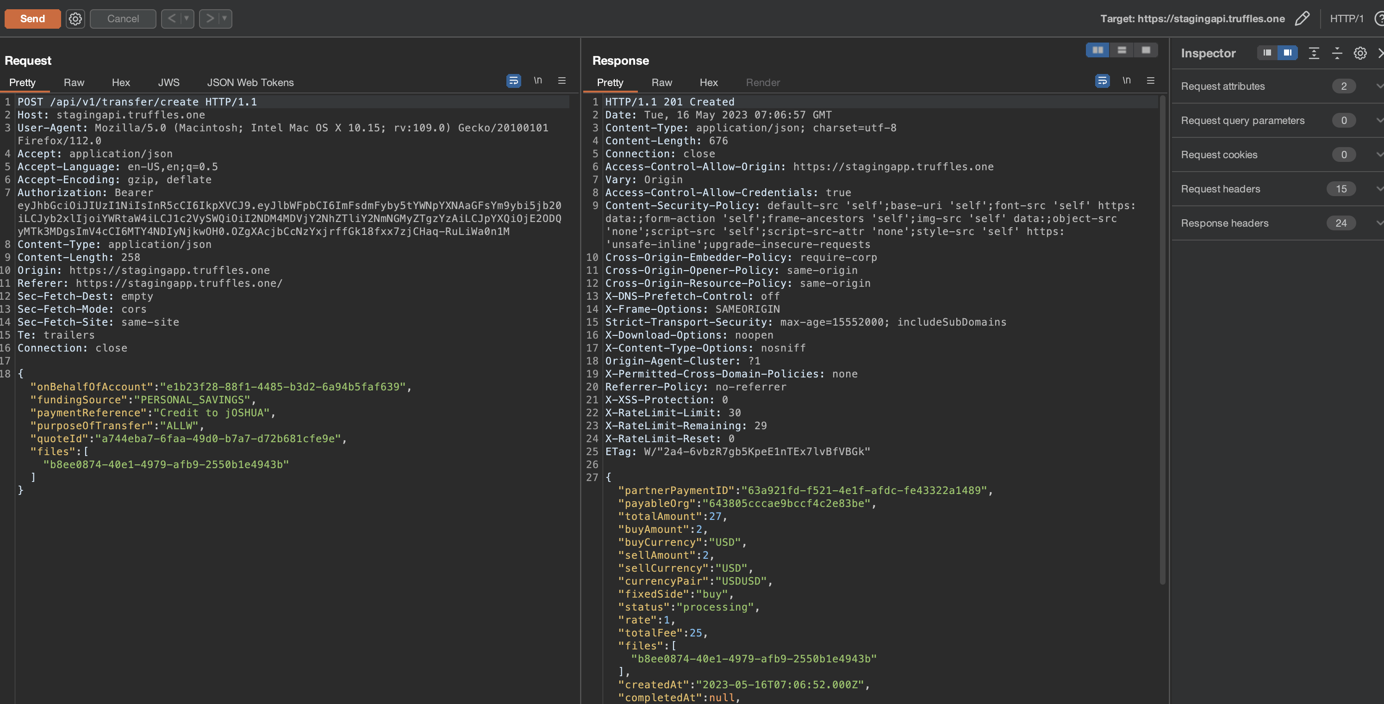This screenshot has width=1384, height=704.
Task: Select the Render tab in Response panel
Action: point(762,83)
